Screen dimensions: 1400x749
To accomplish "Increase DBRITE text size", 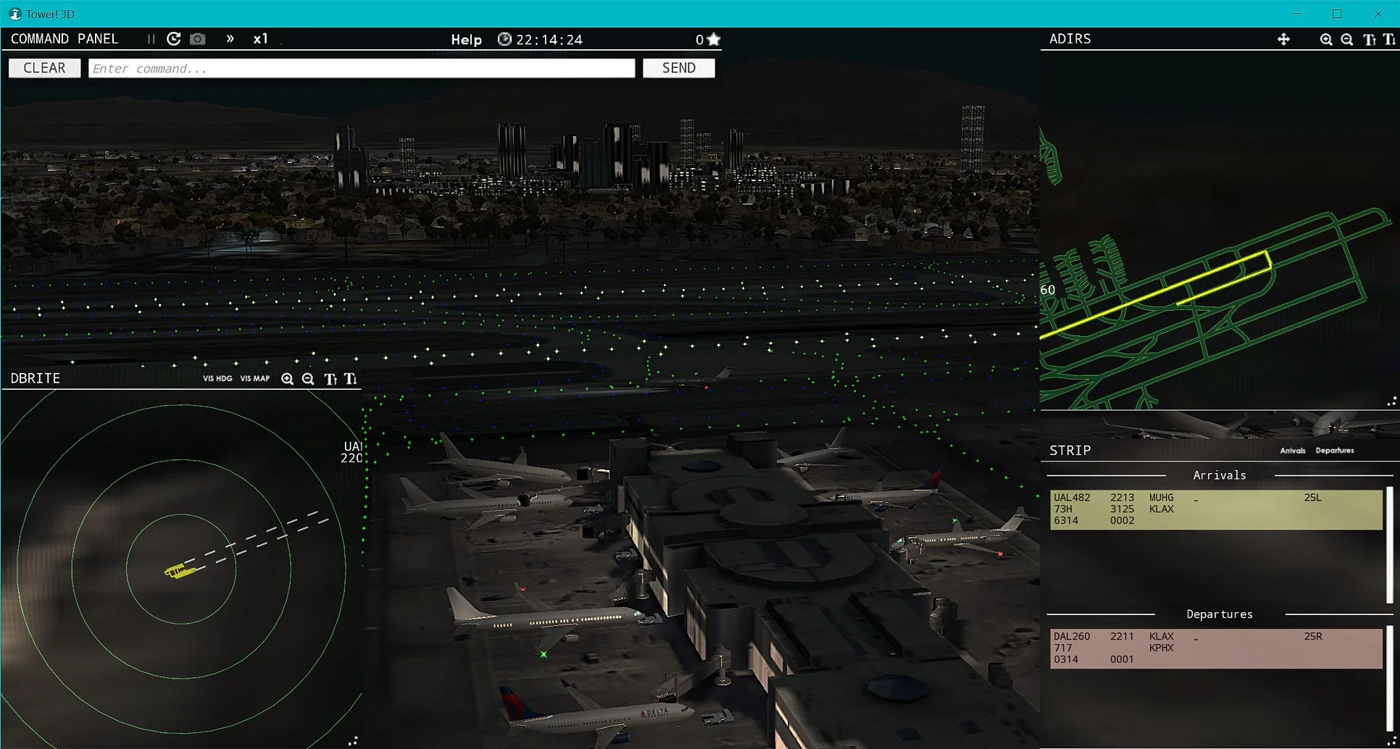I will click(330, 379).
